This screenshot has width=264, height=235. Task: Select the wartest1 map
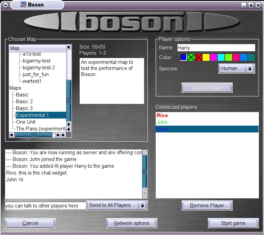click(x=32, y=81)
